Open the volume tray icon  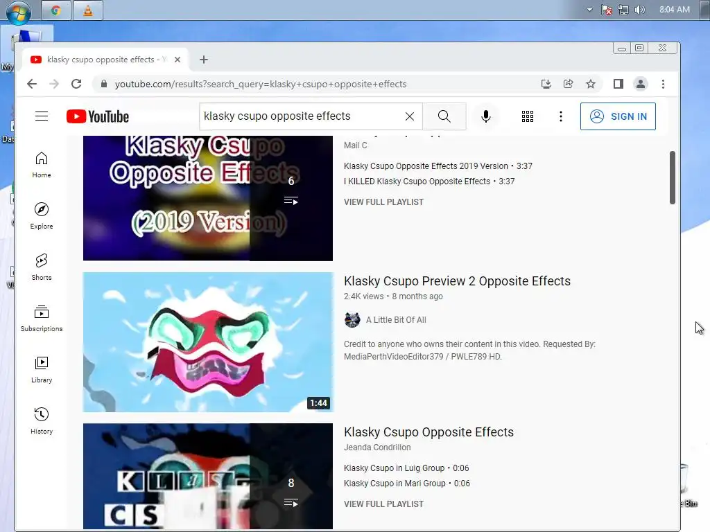click(639, 10)
